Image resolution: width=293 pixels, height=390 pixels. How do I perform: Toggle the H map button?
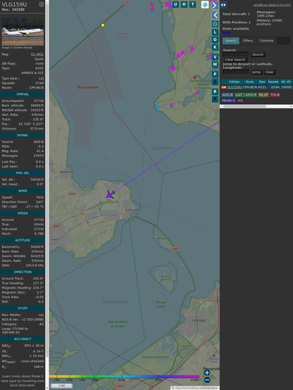185,4
